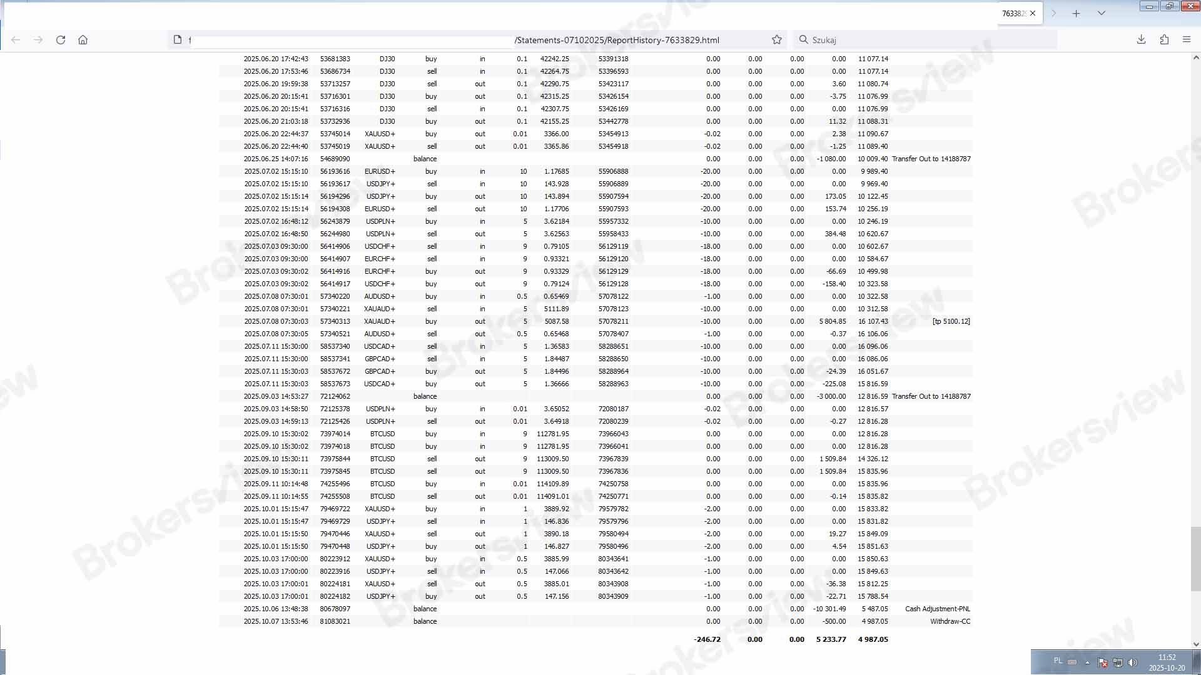
Task: Focus the Szukaj search field
Action: [926, 40]
